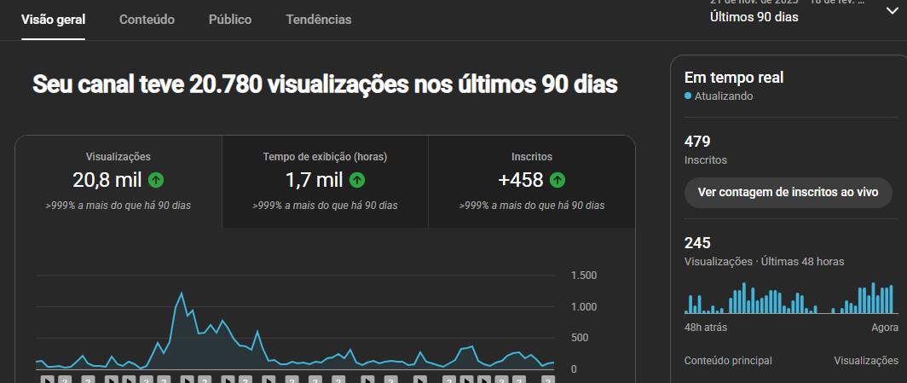Click the highest peak of the views line chart
This screenshot has width=907, height=383.
[182, 293]
